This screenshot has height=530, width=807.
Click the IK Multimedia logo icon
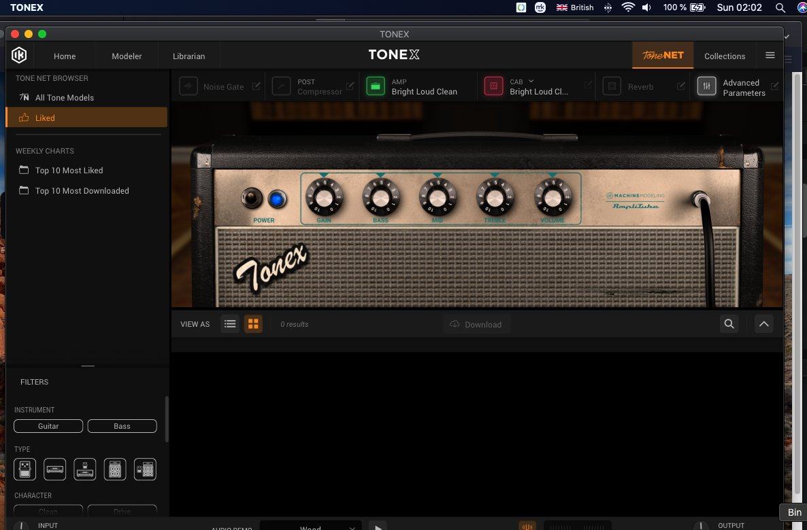[19, 56]
